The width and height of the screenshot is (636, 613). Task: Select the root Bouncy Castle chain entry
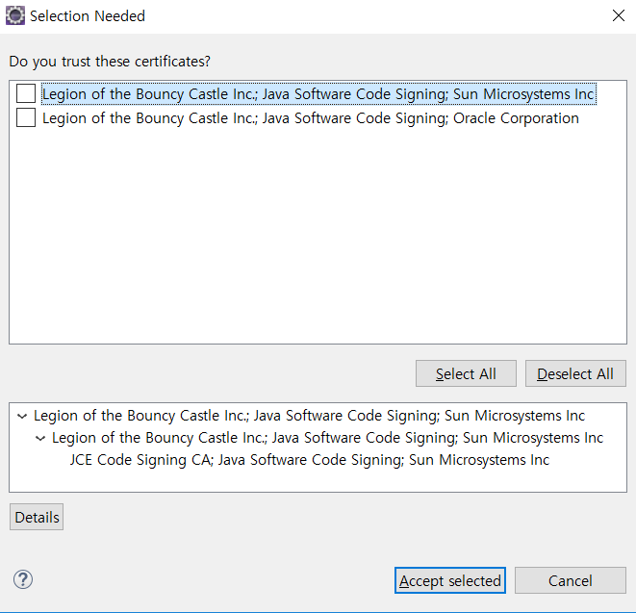309,416
